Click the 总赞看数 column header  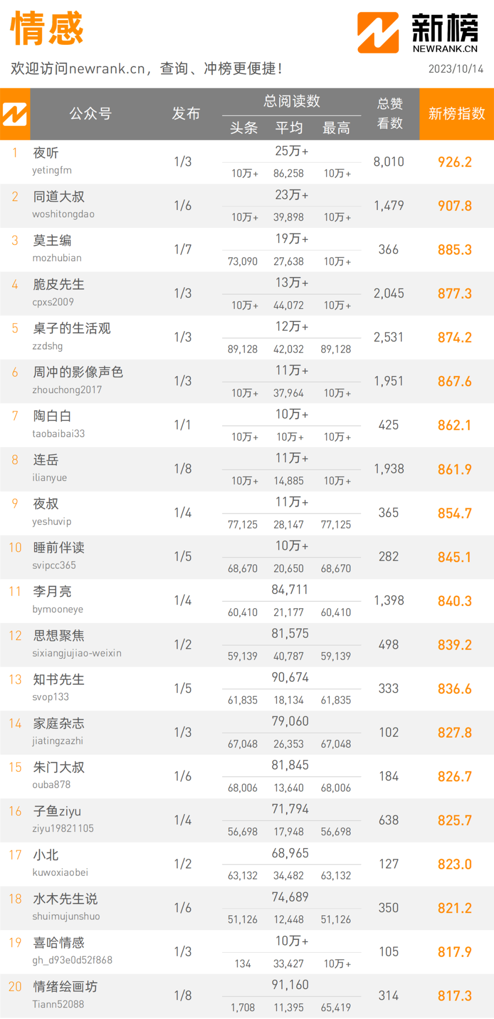(390, 114)
